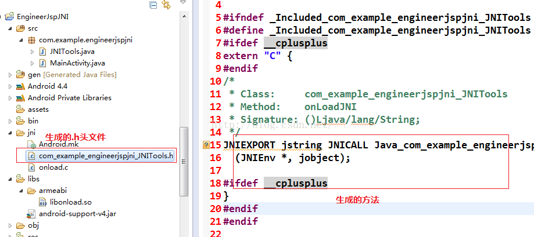
Task: Select the assets folder icon
Action: (20, 110)
